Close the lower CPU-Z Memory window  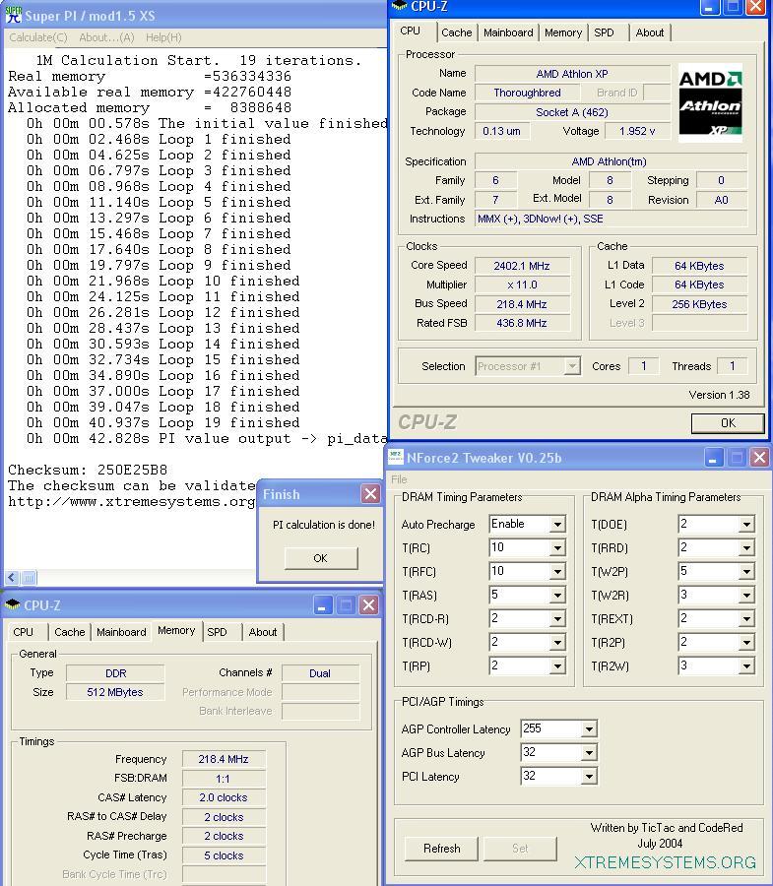point(369,605)
